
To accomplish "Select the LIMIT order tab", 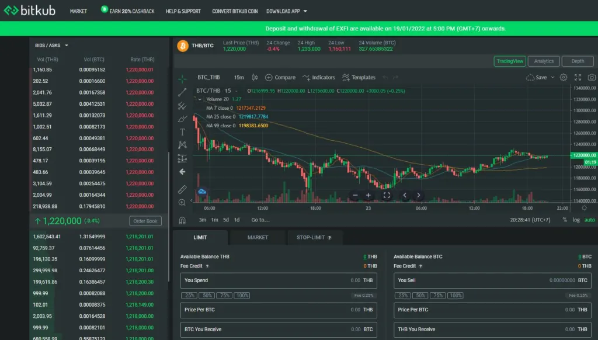I will pos(200,237).
